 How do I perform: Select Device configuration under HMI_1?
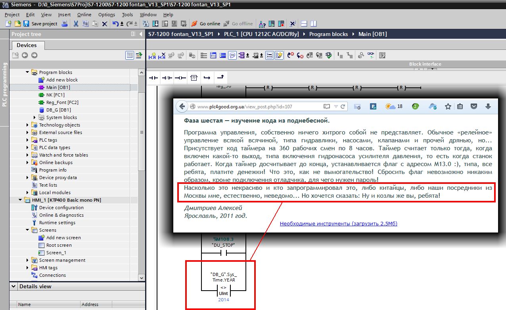tap(61, 208)
